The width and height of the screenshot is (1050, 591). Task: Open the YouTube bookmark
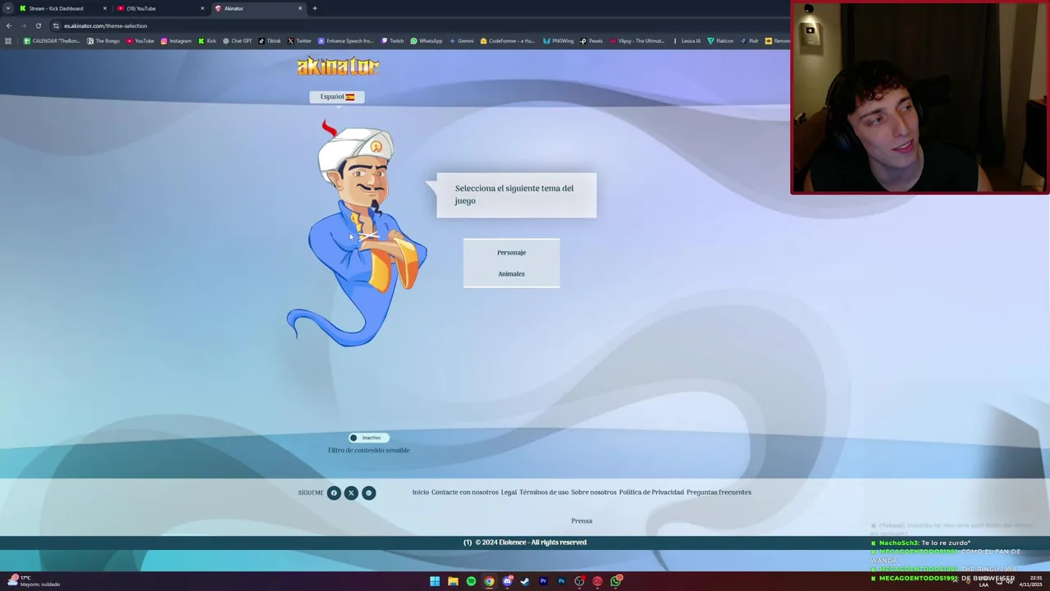tap(140, 40)
